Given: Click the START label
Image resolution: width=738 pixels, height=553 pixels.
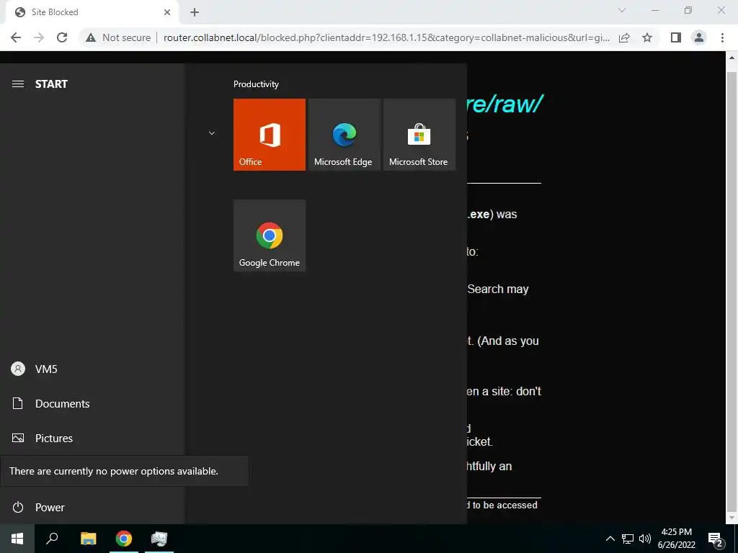Looking at the screenshot, I should (x=51, y=84).
